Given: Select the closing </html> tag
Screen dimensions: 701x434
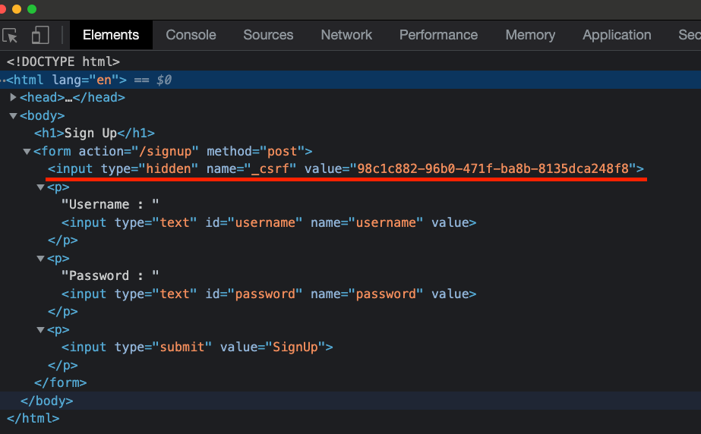Looking at the screenshot, I should point(33,418).
